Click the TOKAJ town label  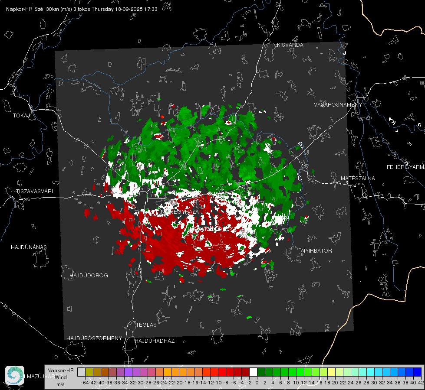(x=21, y=116)
